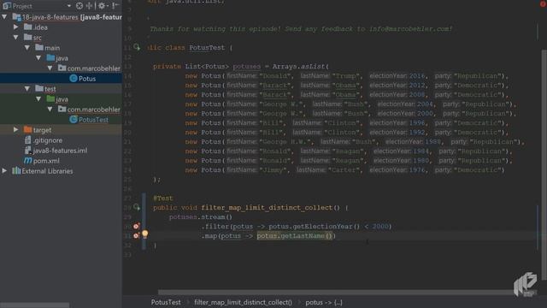Click the Maven pom.xml file icon

coord(27,161)
